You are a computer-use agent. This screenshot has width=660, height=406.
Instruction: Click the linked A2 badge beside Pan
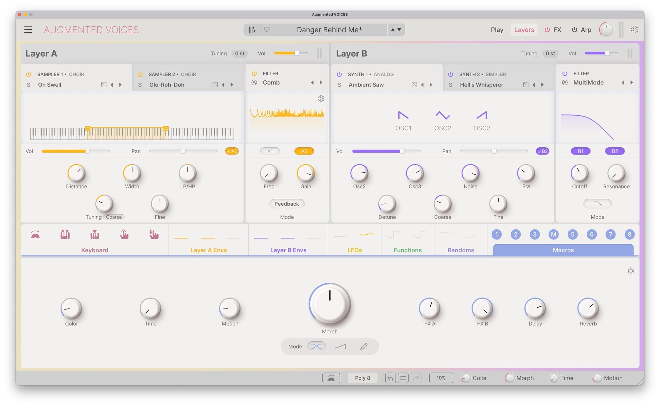click(232, 151)
